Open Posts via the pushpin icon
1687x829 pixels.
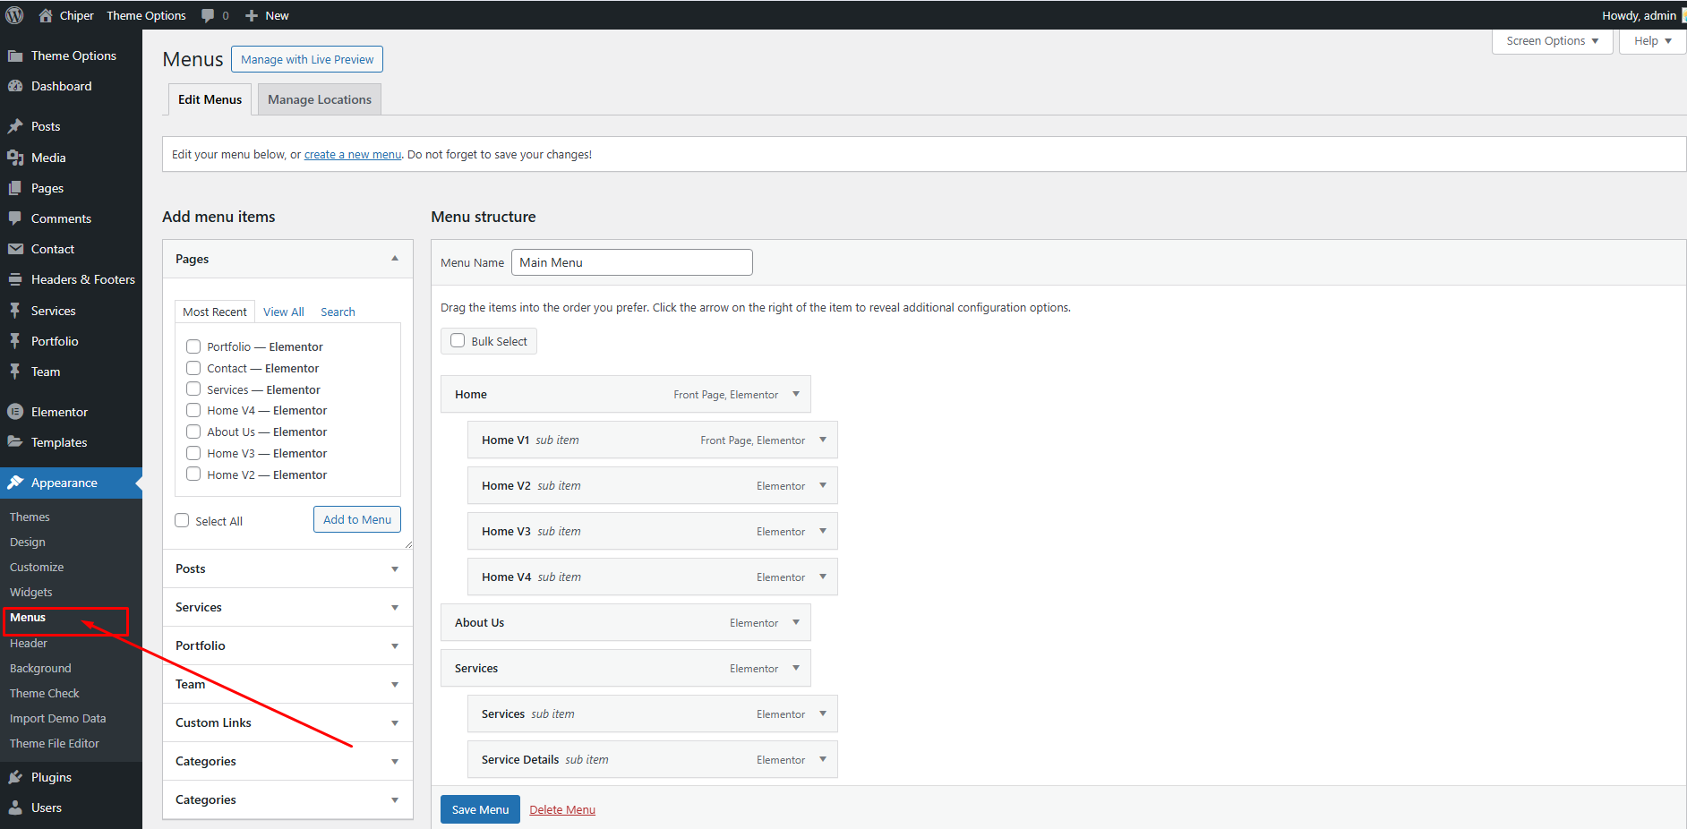point(15,126)
